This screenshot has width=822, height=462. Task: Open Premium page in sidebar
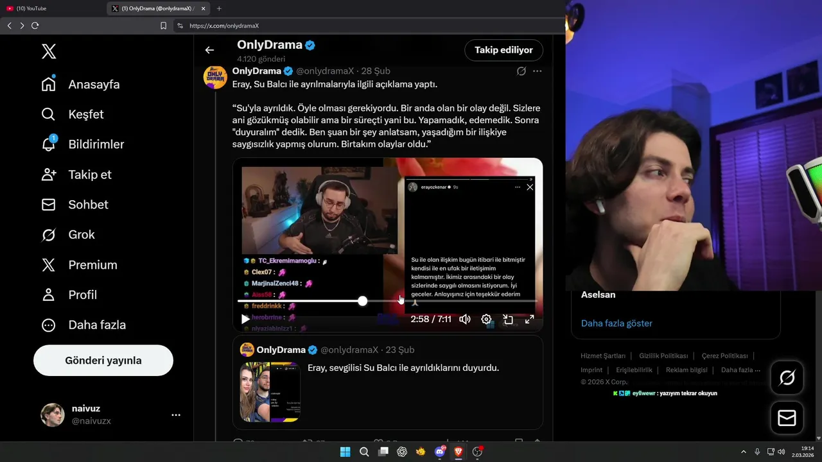tap(79, 265)
